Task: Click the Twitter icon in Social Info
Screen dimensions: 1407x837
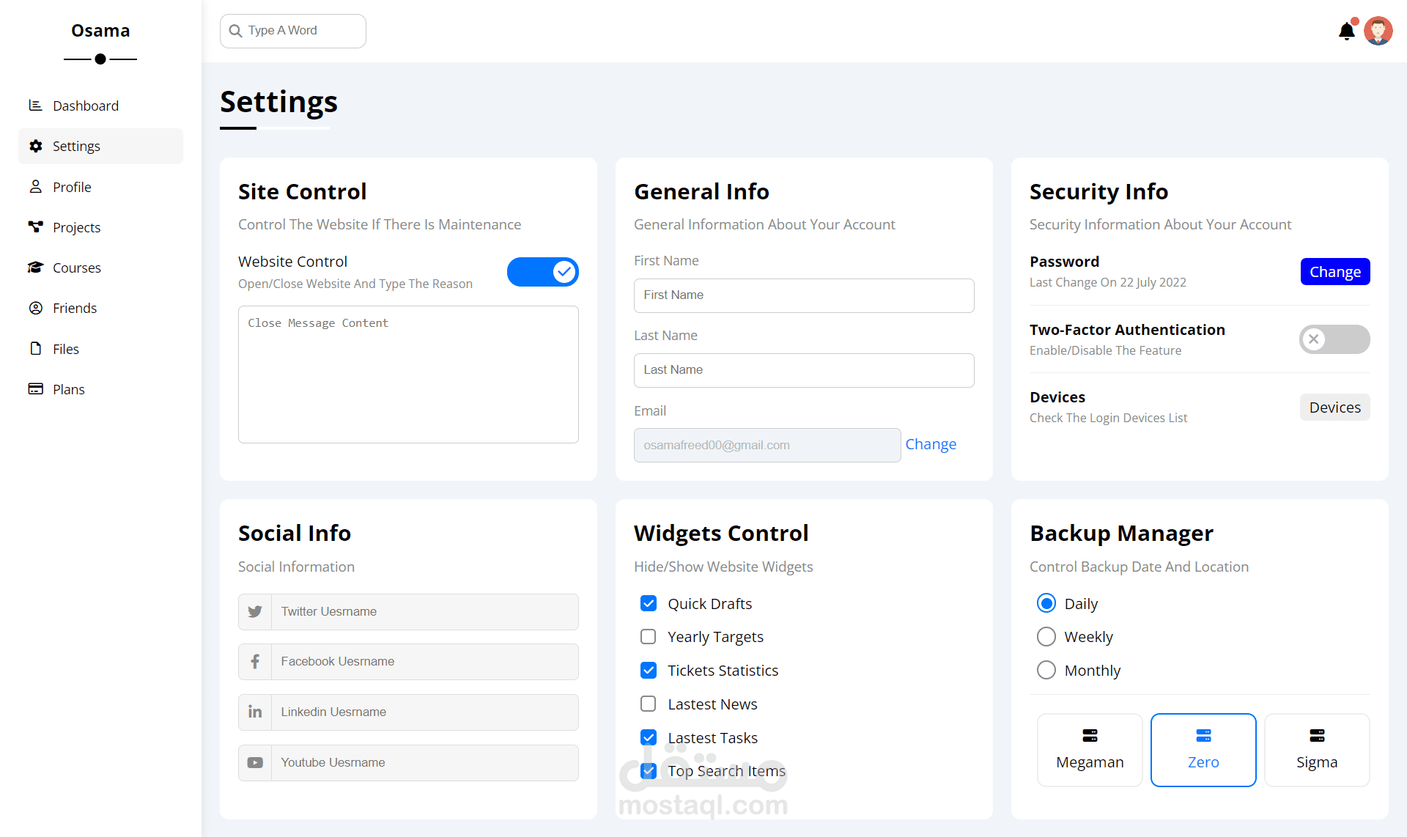Action: pyautogui.click(x=255, y=612)
